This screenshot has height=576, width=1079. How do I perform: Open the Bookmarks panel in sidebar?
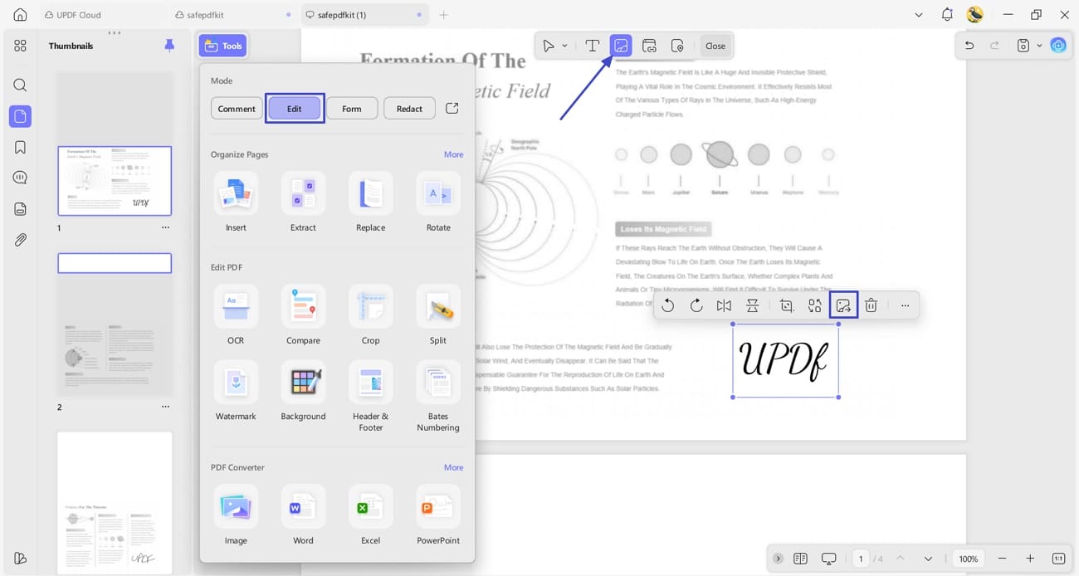click(20, 147)
